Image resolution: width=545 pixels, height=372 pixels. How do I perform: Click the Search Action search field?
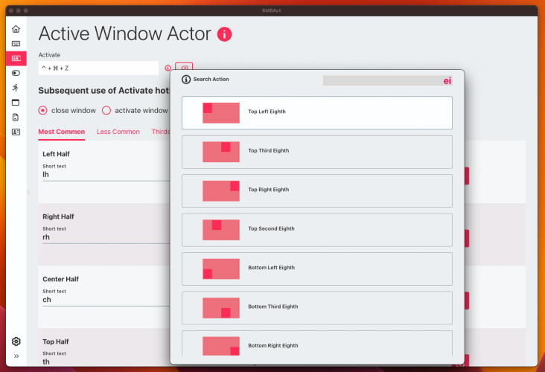(388, 80)
